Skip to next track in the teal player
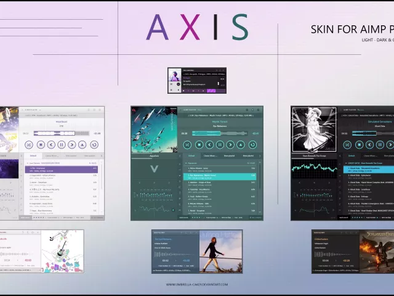Image resolution: width=394 pixels, height=296 pixels. [x=230, y=145]
